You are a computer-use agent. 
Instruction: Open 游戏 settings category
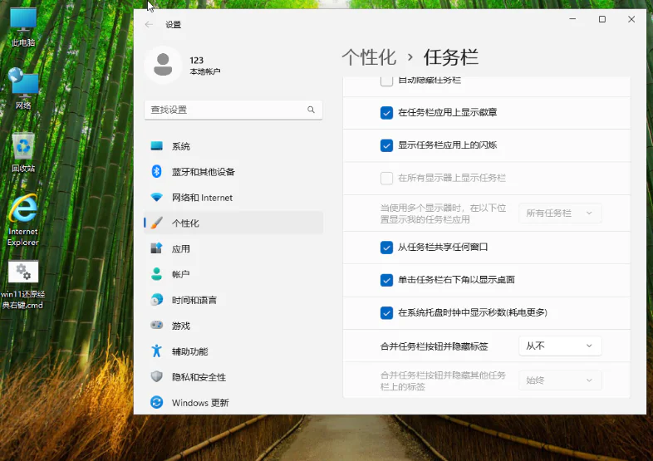233,326
